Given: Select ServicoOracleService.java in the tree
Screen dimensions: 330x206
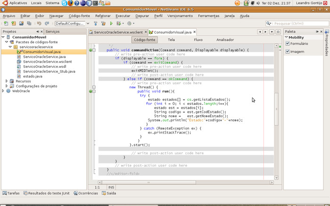Looking at the screenshot, I should click(44, 57).
